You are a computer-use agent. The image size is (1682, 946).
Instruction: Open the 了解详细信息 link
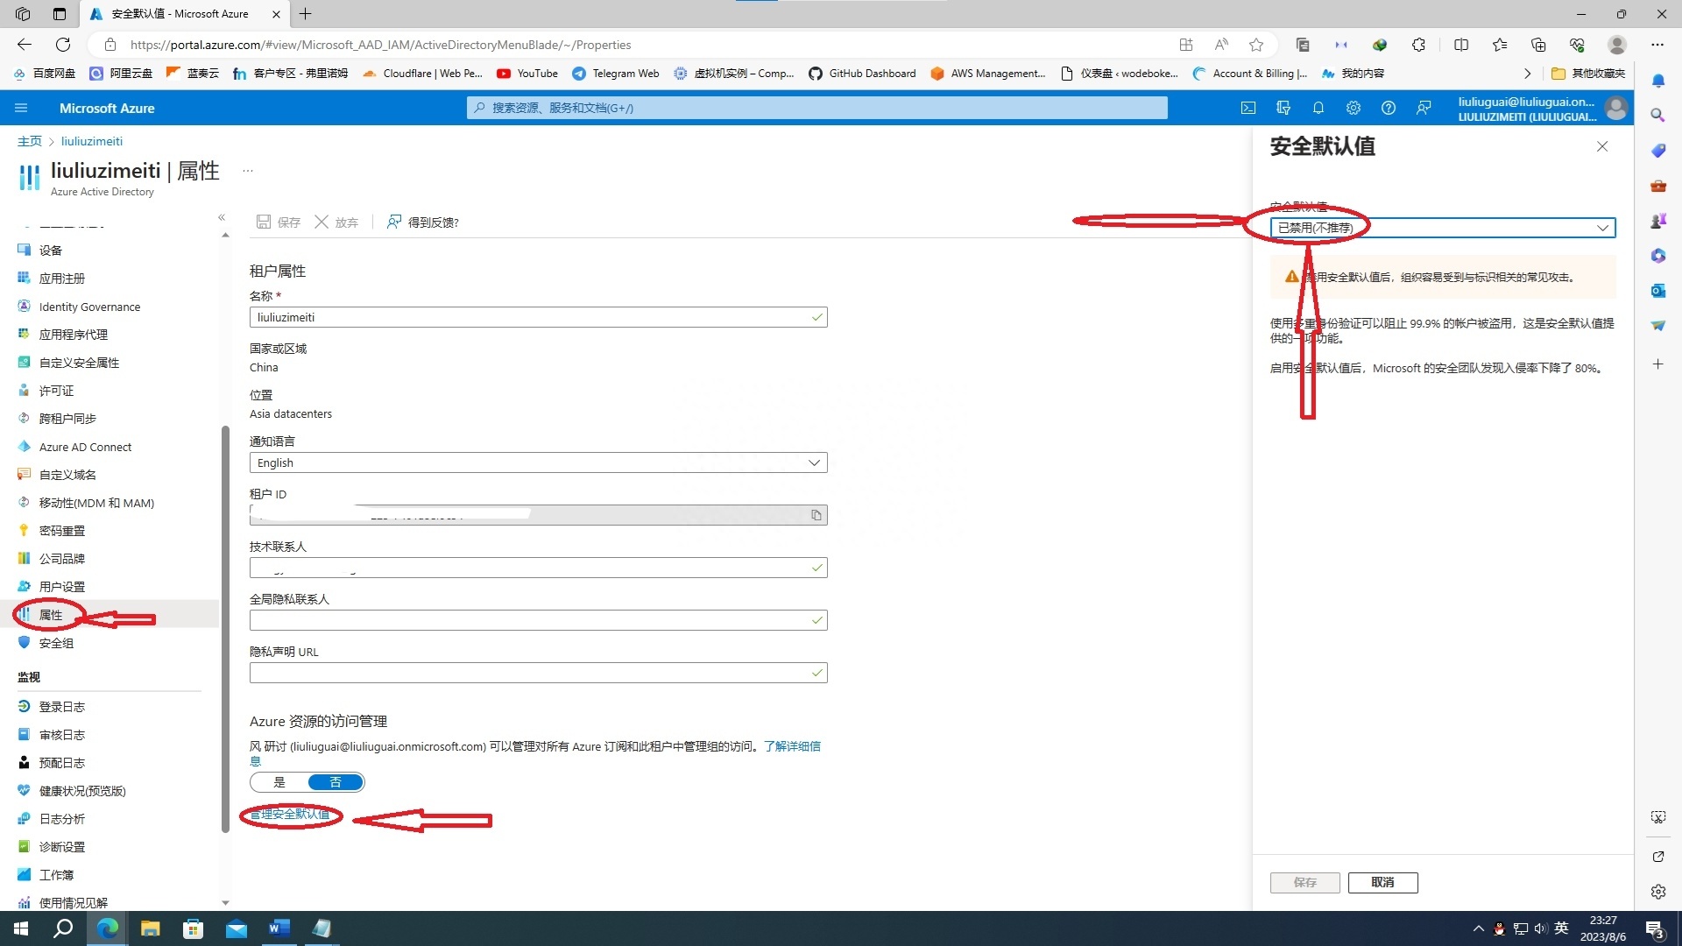(x=792, y=746)
